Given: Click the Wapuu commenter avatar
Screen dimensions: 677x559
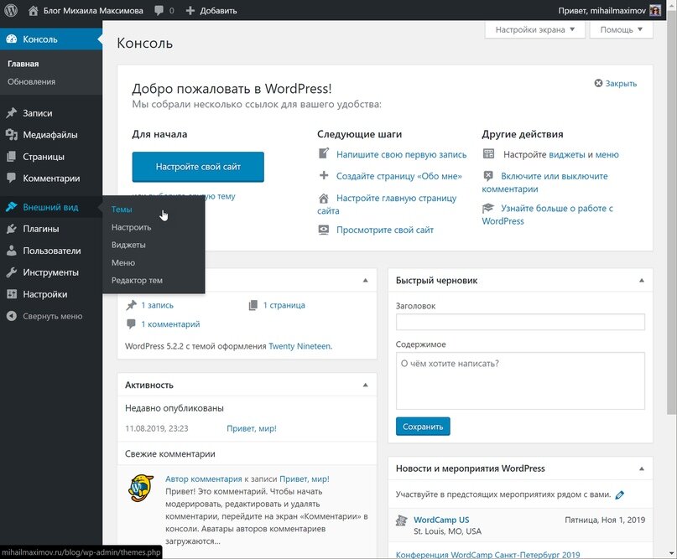Looking at the screenshot, I should point(141,488).
